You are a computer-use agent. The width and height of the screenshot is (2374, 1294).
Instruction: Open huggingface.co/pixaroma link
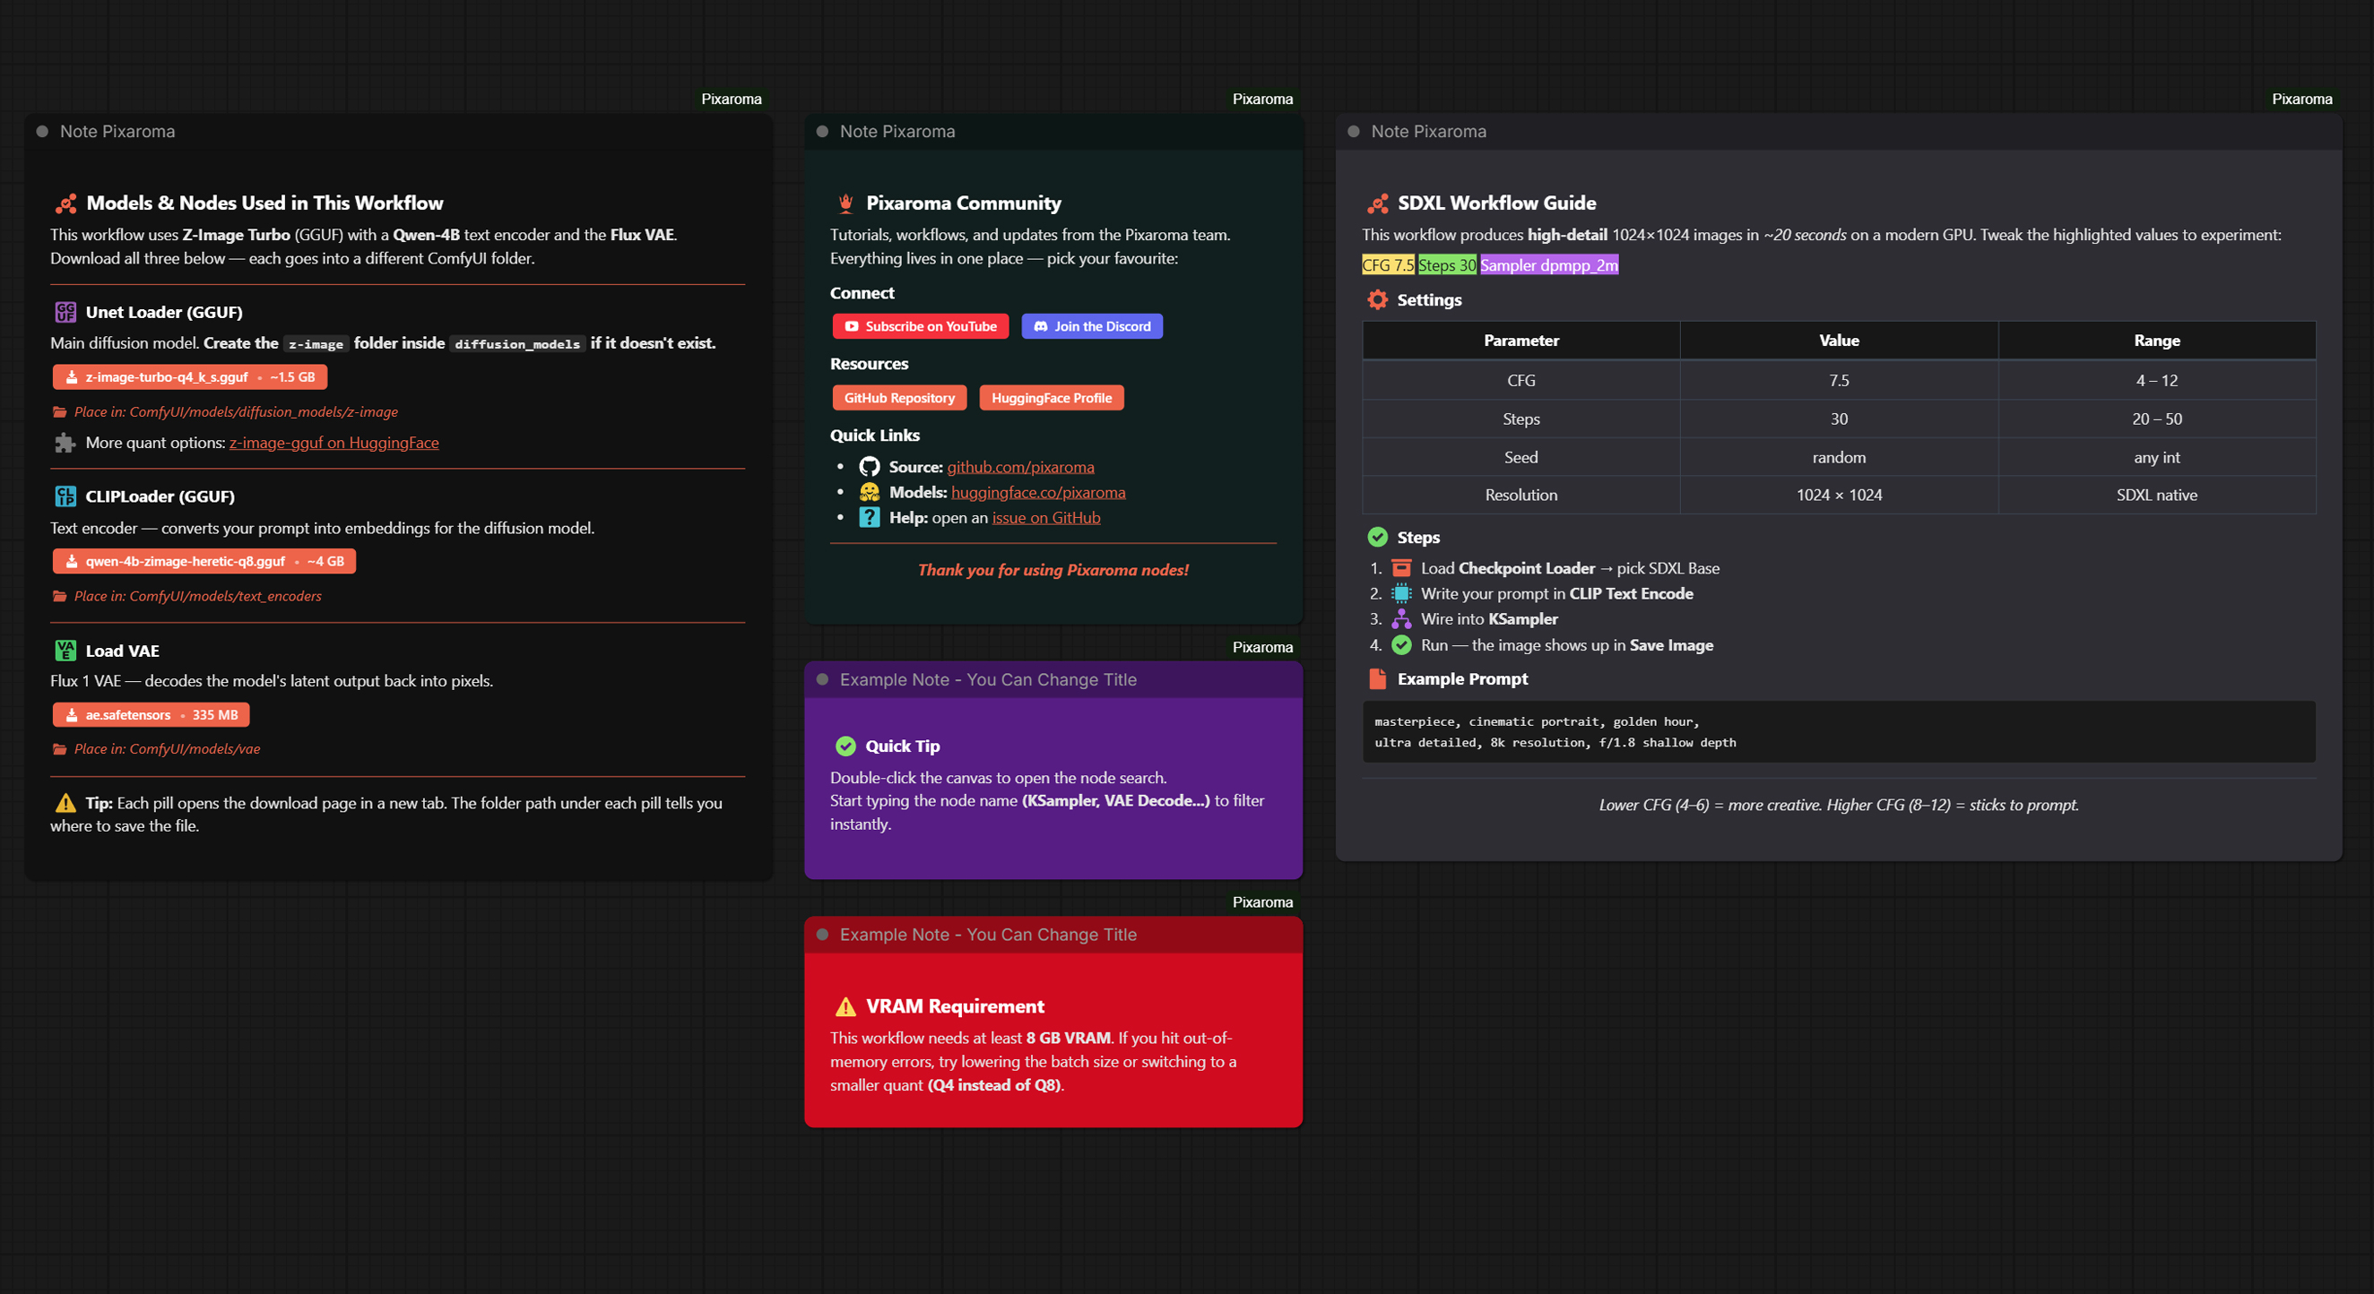tap(1038, 492)
